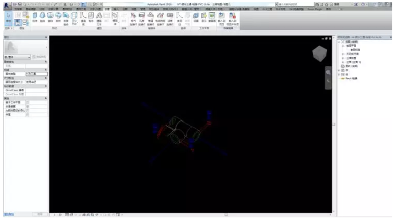Select the Sweep (放样) solid tool
The width and height of the screenshot is (398, 219).
pyautogui.click(x=58, y=17)
